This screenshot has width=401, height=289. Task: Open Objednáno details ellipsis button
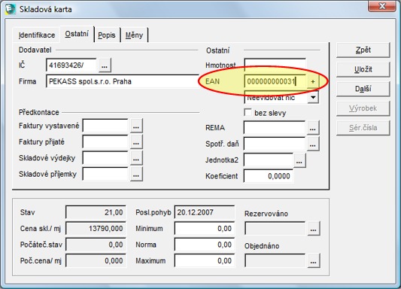pyautogui.click(x=314, y=260)
